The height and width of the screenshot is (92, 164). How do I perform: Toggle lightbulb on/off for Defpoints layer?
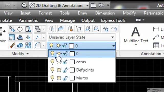click(x=52, y=70)
